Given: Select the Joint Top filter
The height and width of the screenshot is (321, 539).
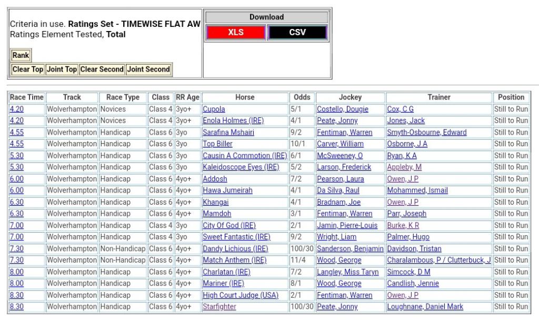Looking at the screenshot, I should click(62, 69).
